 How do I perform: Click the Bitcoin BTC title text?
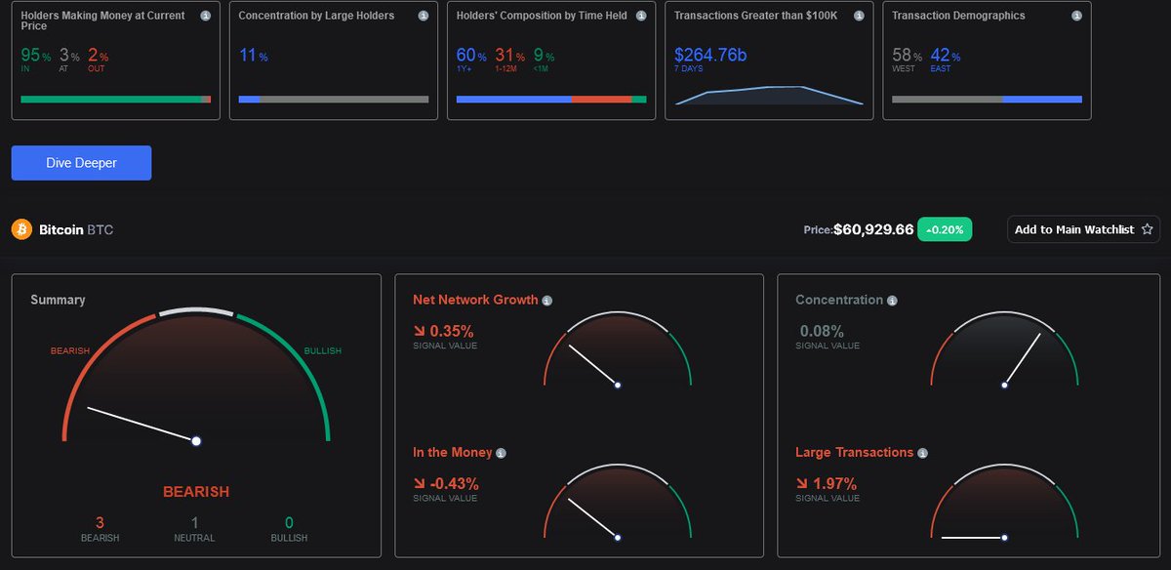pos(76,230)
